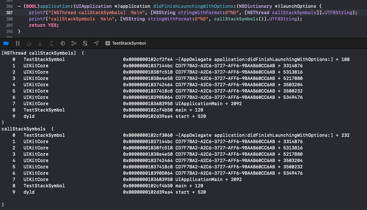Click the 'return YES;' statement in code
367x210 pixels.
pyautogui.click(x=44, y=25)
